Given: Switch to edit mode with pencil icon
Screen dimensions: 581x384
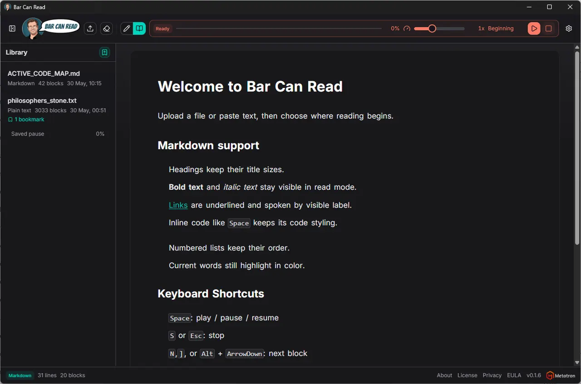Looking at the screenshot, I should [127, 29].
